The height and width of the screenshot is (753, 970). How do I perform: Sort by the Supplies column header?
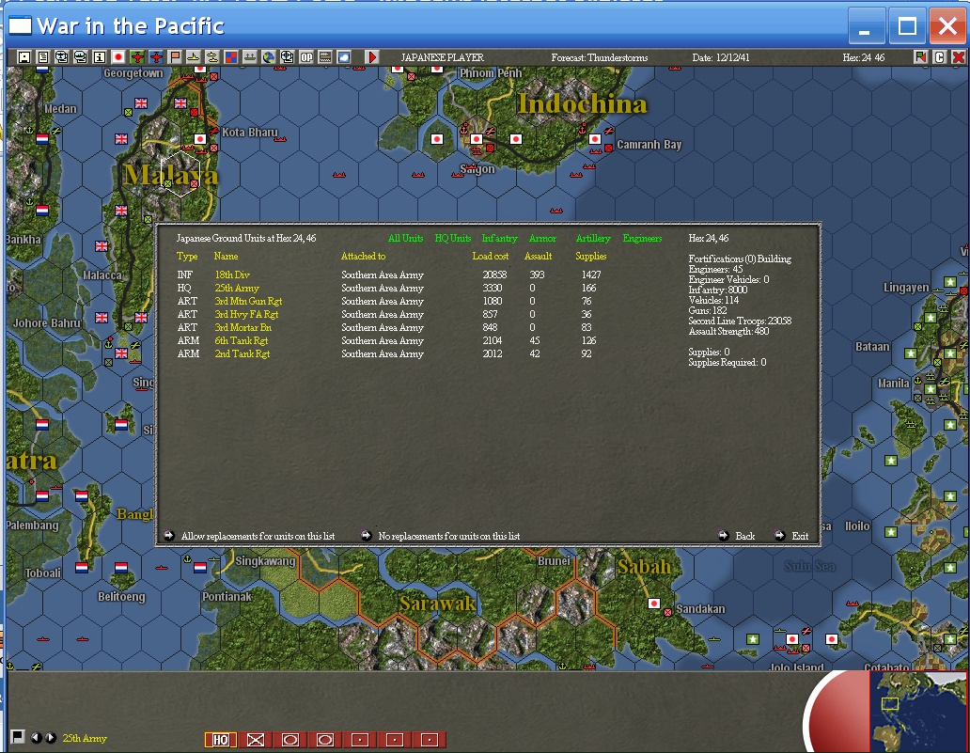(x=591, y=256)
